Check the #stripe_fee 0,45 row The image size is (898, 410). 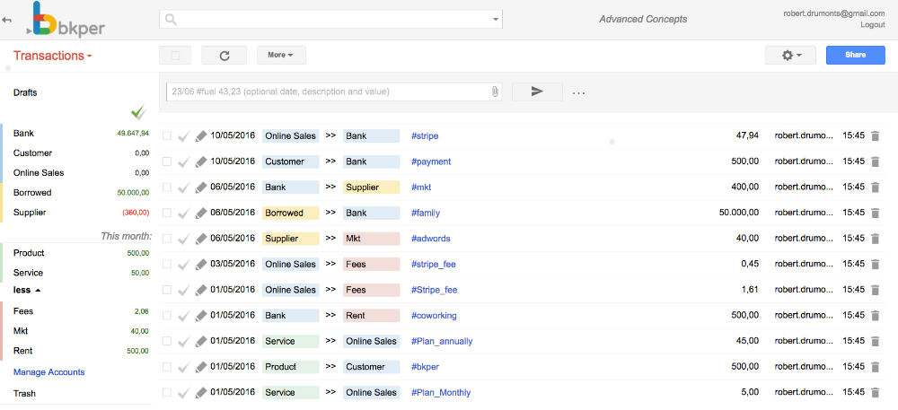click(x=167, y=264)
